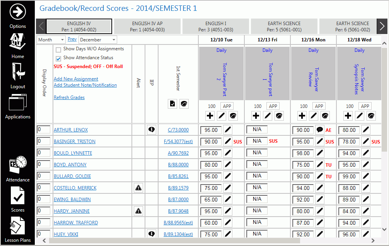389x246 pixels.
Task: Click the 1st Semester checkmark document icon
Action: (172, 104)
